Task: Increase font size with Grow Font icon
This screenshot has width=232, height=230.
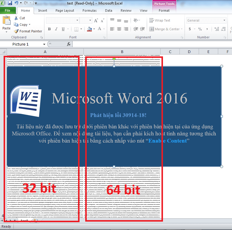Action: [96, 21]
